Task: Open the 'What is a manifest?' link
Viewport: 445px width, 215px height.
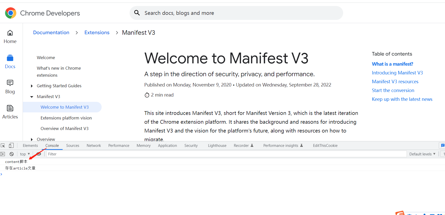Action: [x=392, y=64]
